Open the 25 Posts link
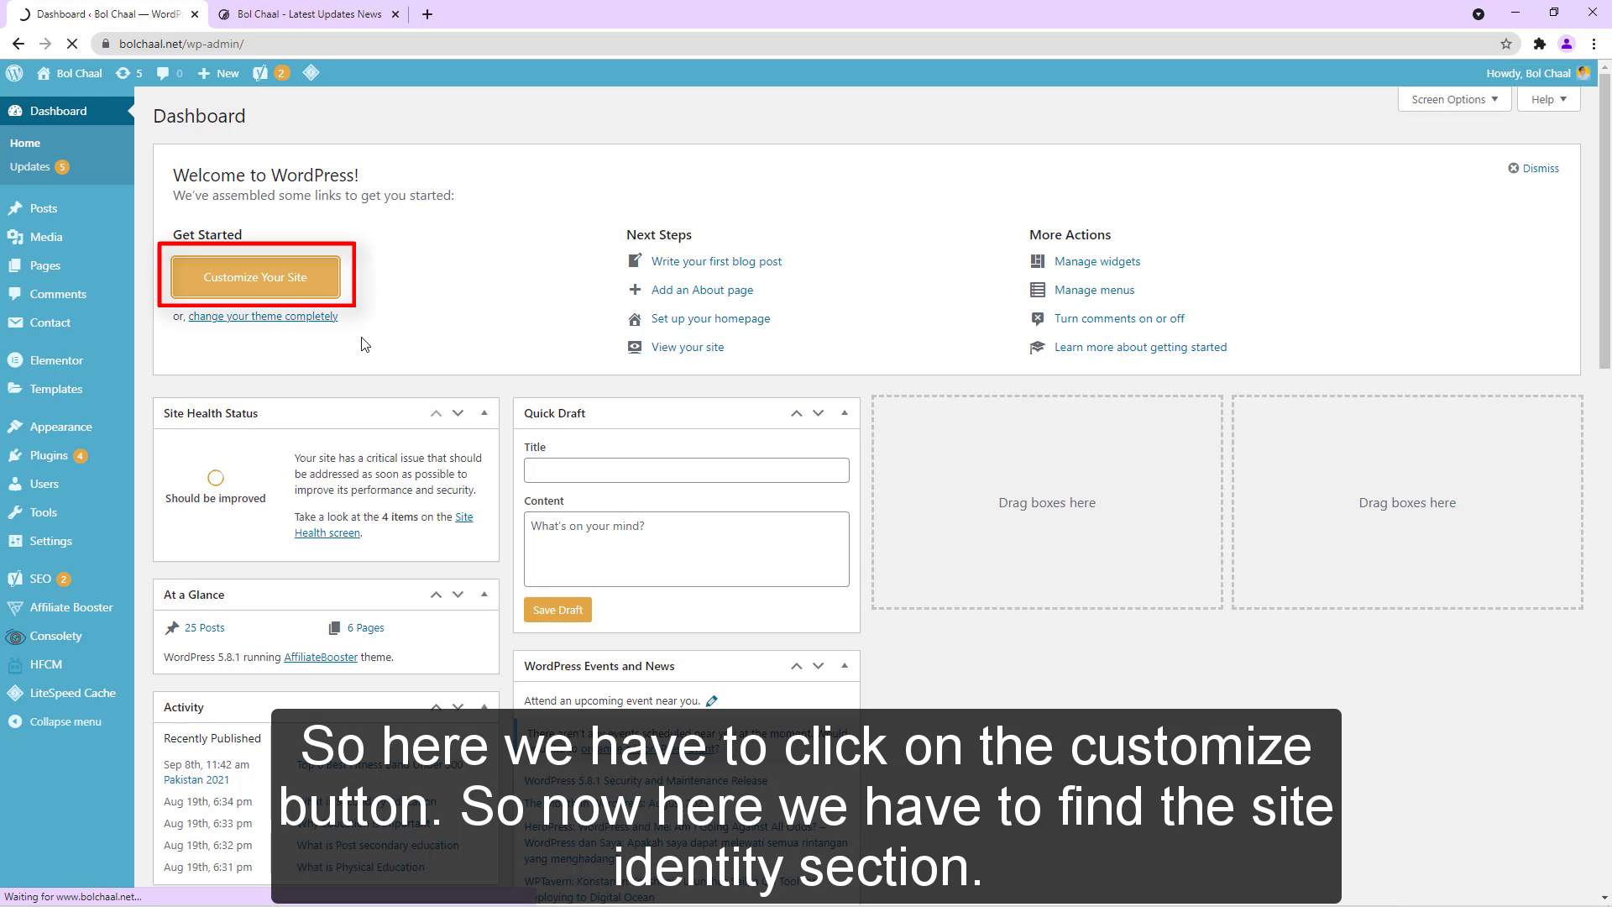Screen dimensions: 1612x907 [204, 628]
